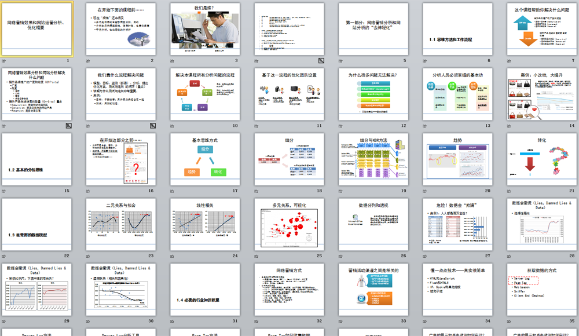Click the hidden-slide marker beneath slide 4
The height and width of the screenshot is (336, 579).
click(x=321, y=60)
